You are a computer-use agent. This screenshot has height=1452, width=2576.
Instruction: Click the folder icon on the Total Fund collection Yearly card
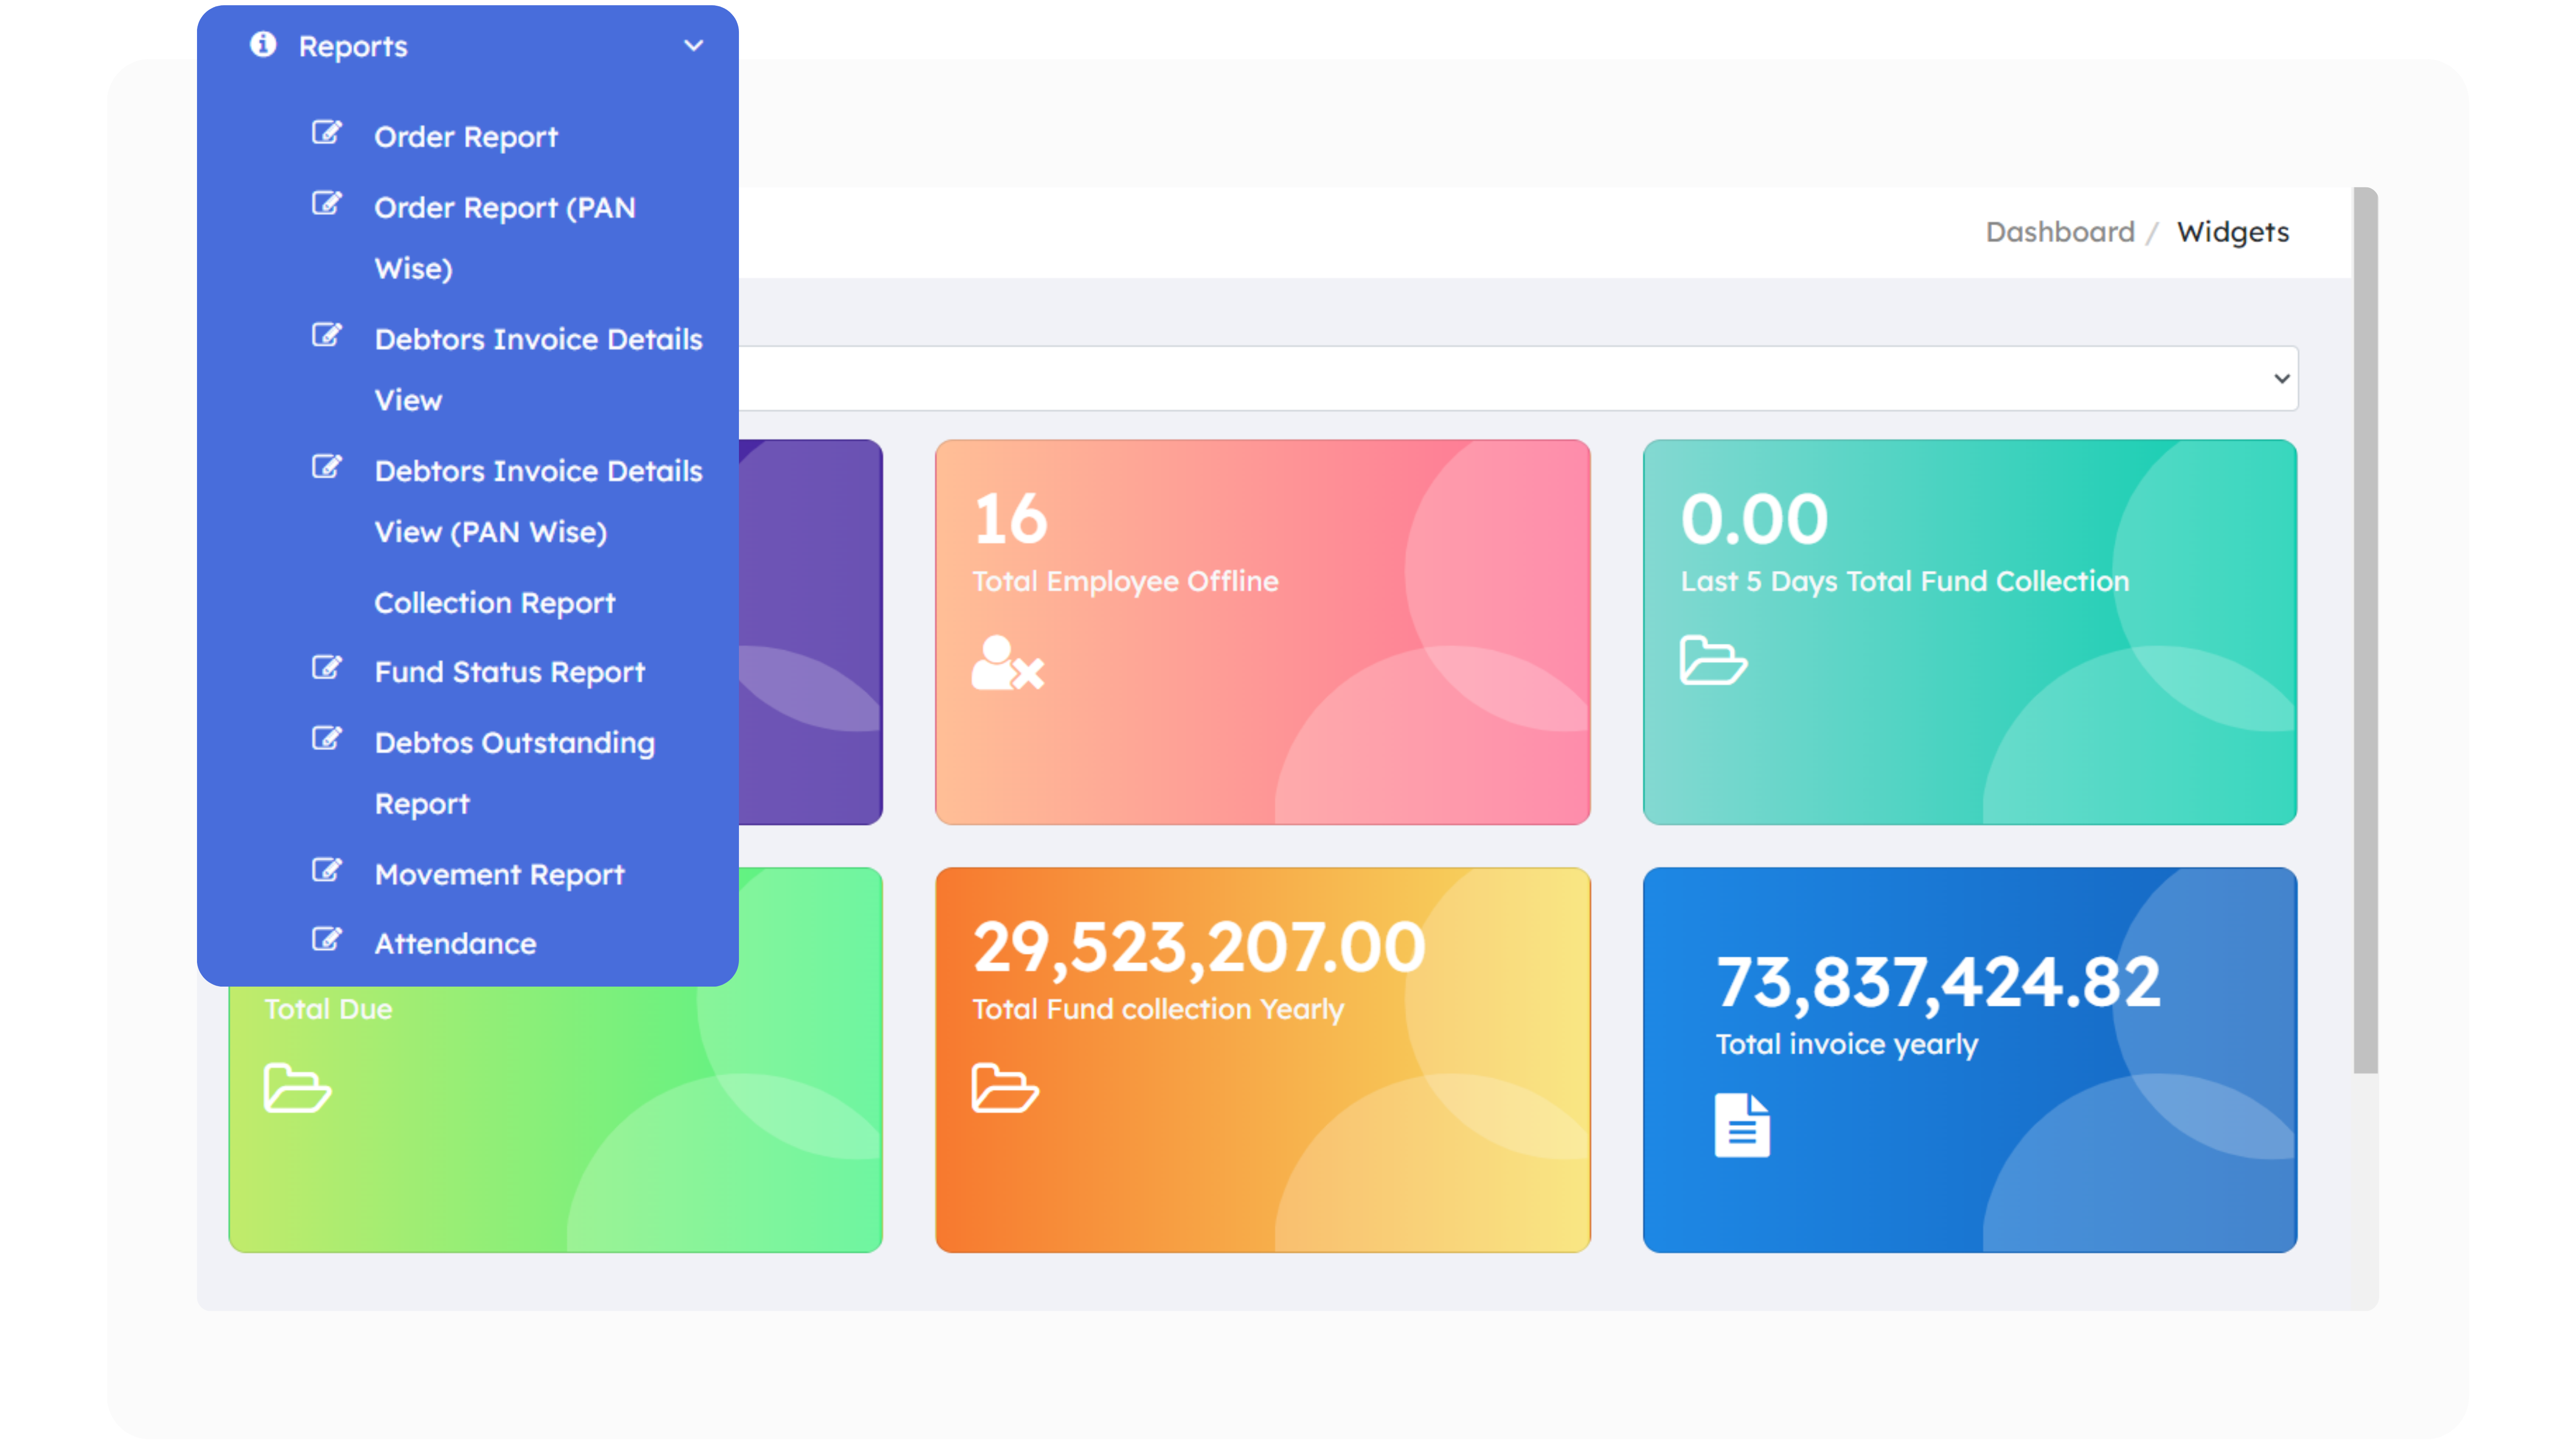coord(1005,1088)
